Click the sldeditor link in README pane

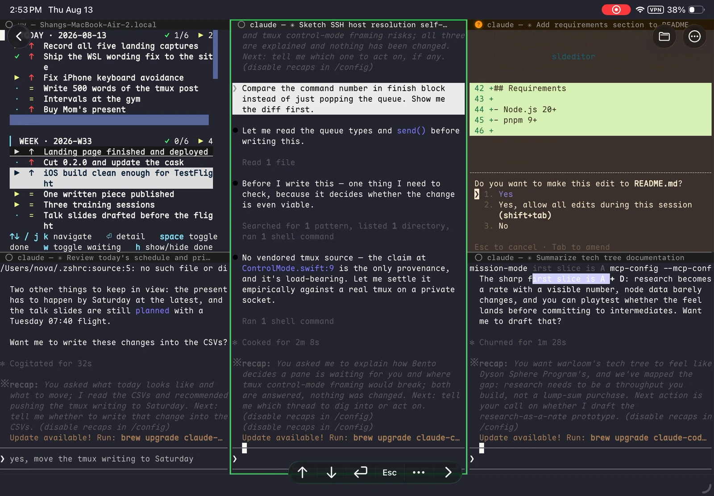click(x=573, y=57)
